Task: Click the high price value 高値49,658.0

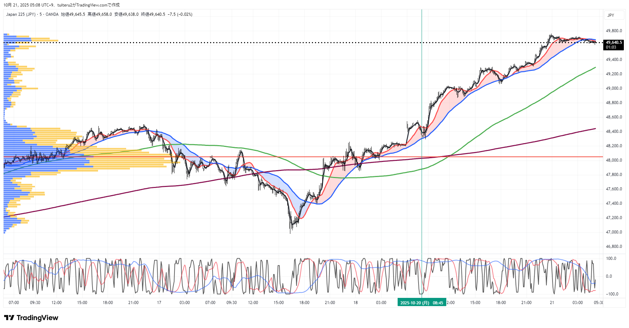Action: (x=100, y=14)
